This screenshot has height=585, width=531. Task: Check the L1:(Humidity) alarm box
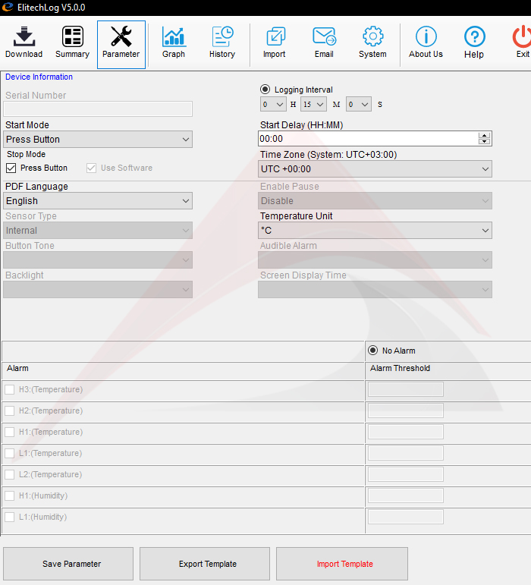pos(10,517)
